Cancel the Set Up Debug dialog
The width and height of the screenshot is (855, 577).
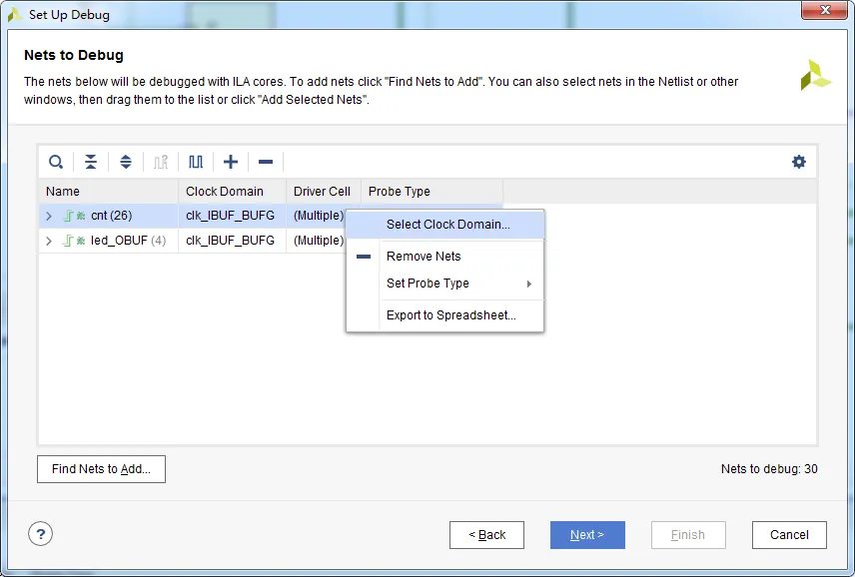tap(789, 535)
